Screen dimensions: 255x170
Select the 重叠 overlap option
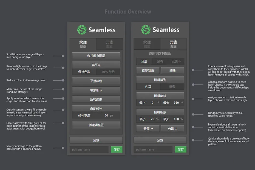point(172,87)
